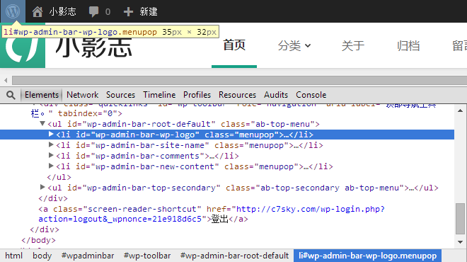
Task: Open the 分类 dropdown menu
Action: 294,46
